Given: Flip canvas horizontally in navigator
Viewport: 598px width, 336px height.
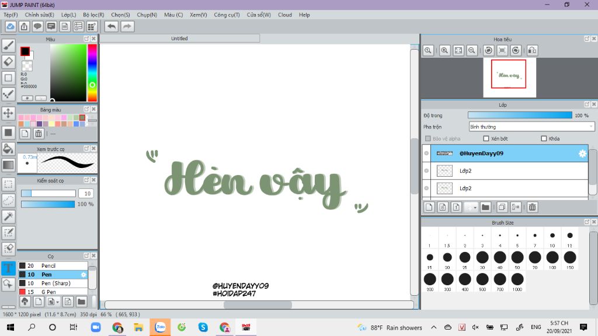Looking at the screenshot, I should [x=533, y=50].
